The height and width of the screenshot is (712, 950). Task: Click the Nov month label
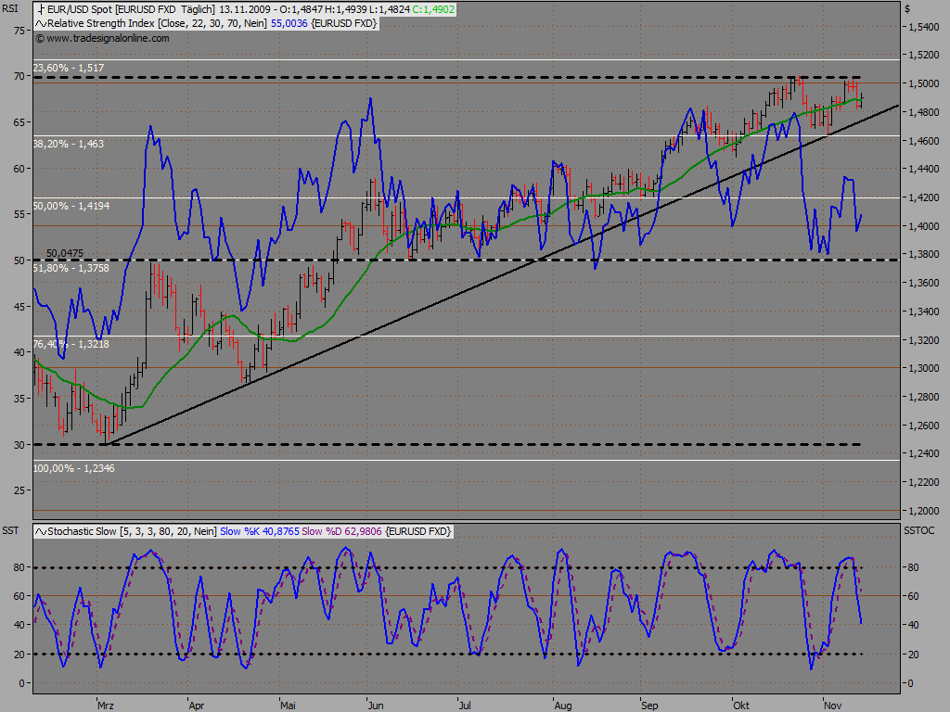pos(833,706)
